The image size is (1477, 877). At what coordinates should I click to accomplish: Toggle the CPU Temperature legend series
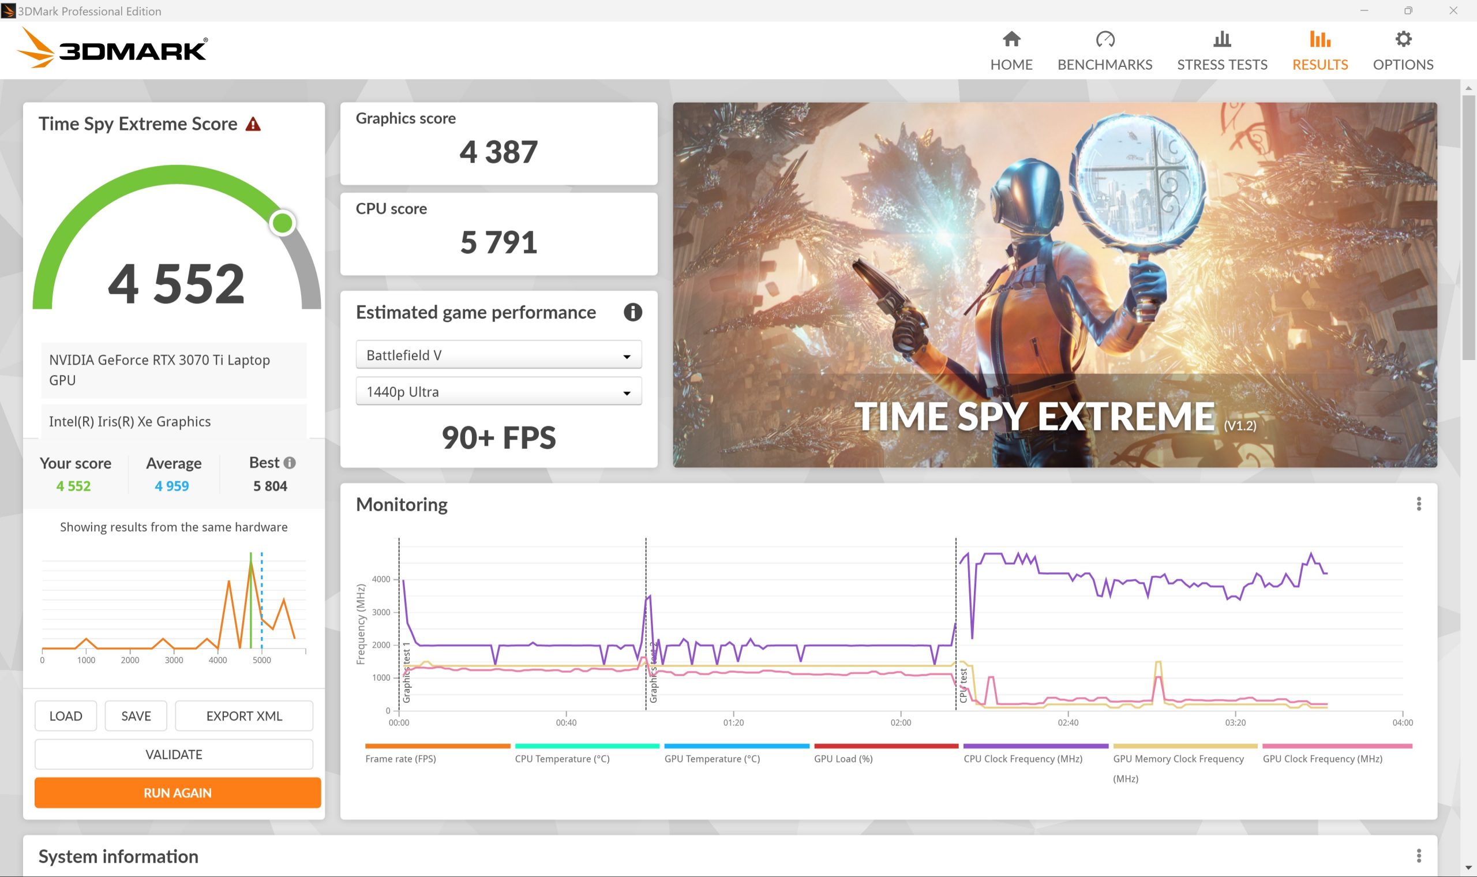click(562, 759)
